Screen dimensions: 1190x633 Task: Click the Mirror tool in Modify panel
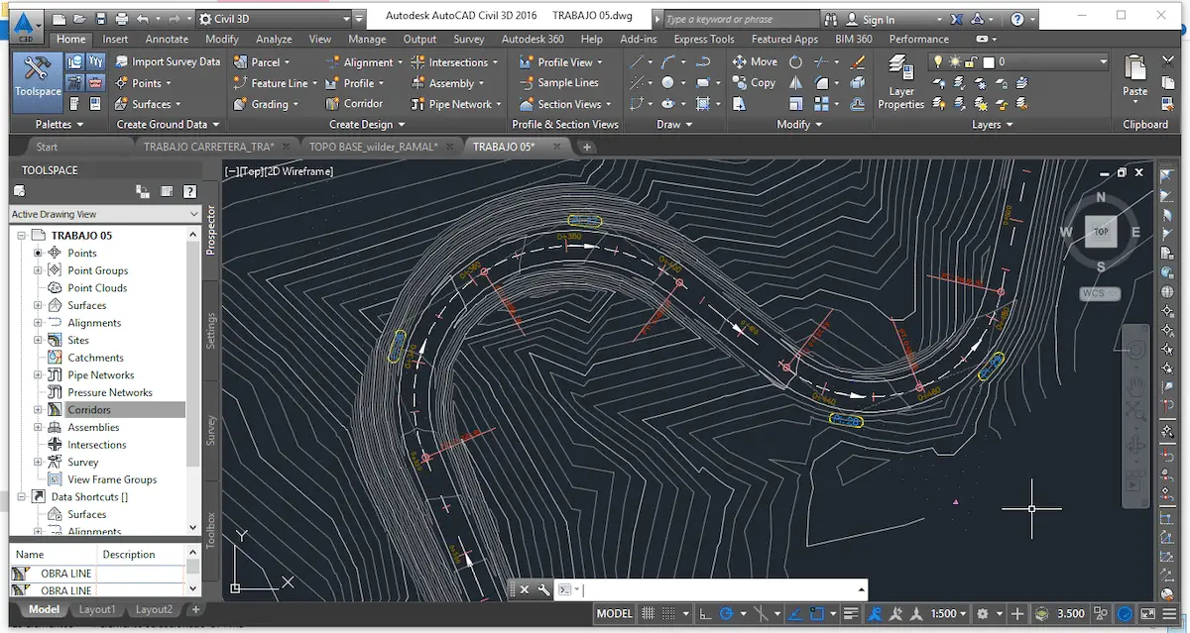(x=796, y=83)
